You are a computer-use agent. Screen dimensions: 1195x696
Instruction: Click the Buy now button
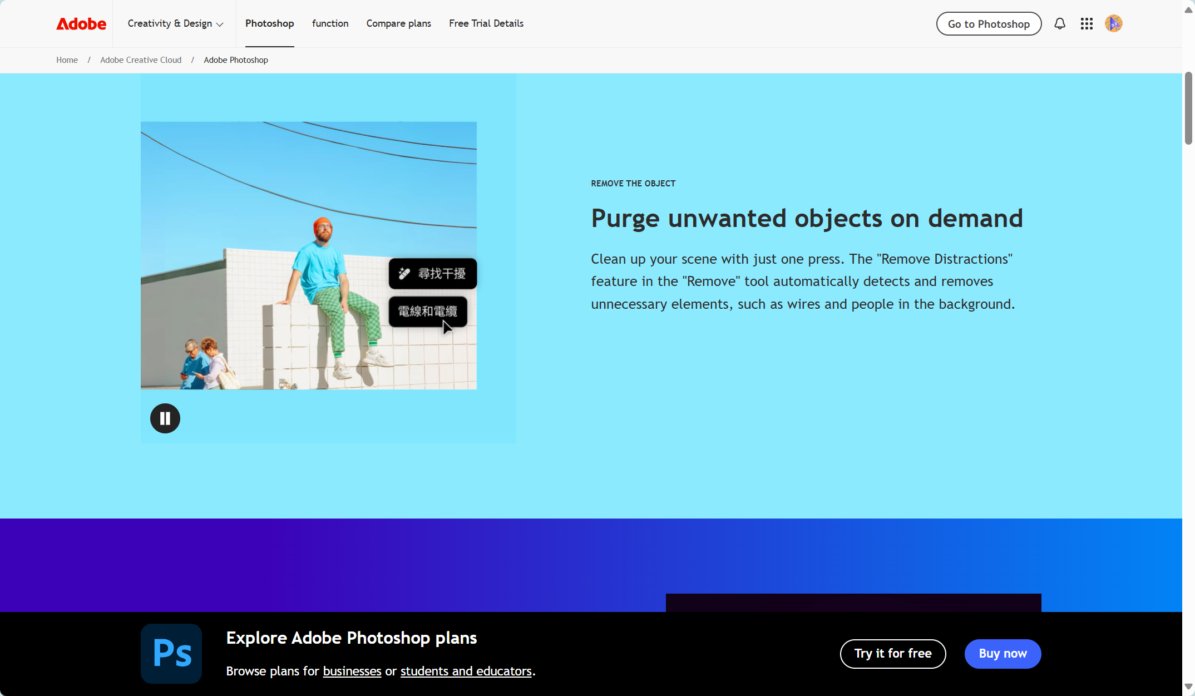(x=1003, y=654)
